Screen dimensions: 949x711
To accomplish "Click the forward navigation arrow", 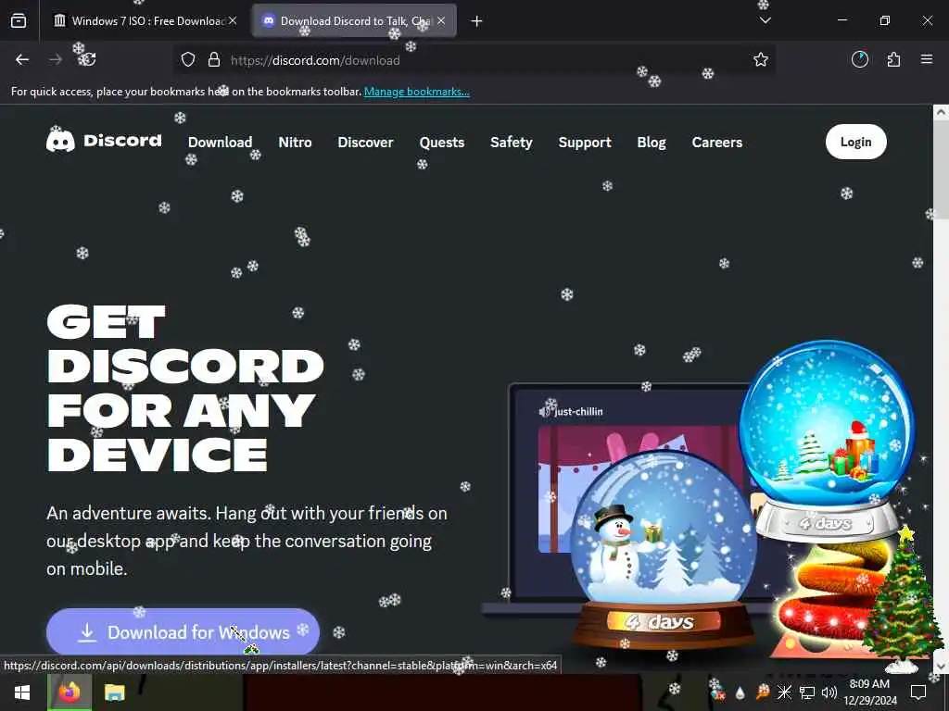I will 55,59.
